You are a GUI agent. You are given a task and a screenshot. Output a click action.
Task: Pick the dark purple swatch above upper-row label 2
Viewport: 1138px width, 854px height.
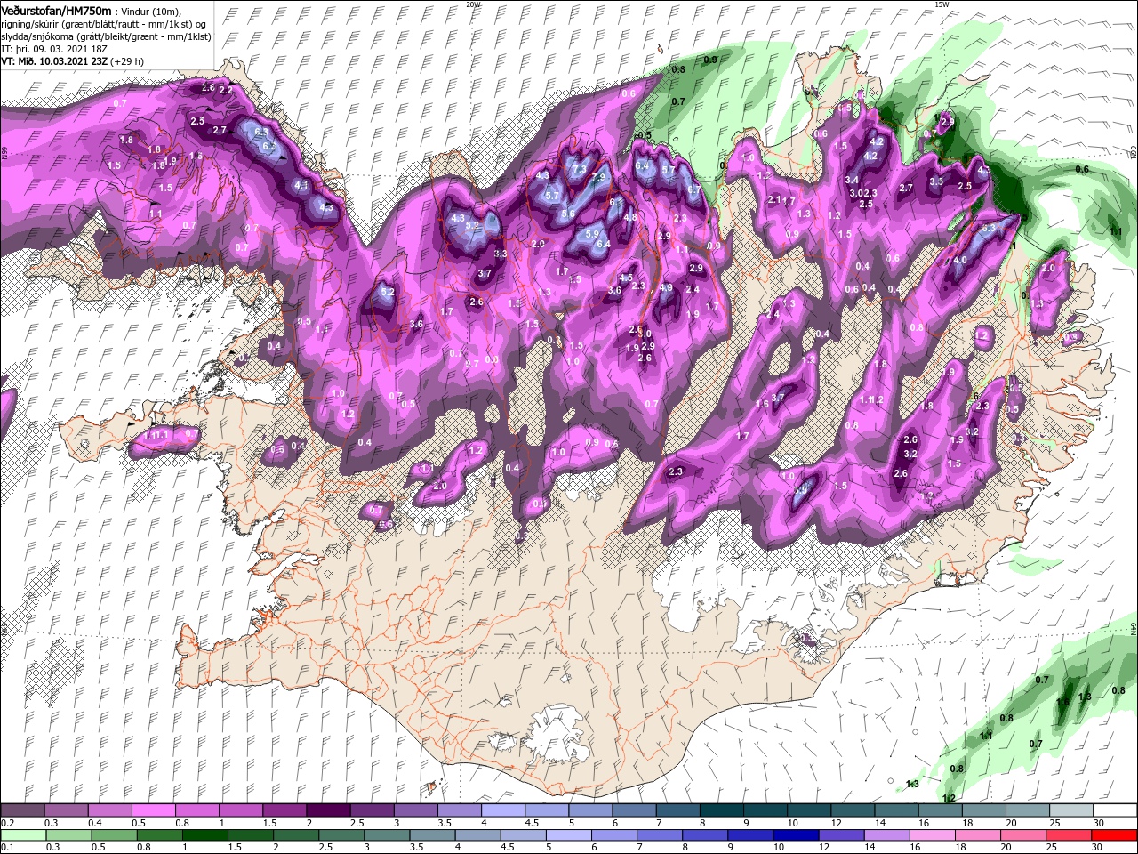328,810
